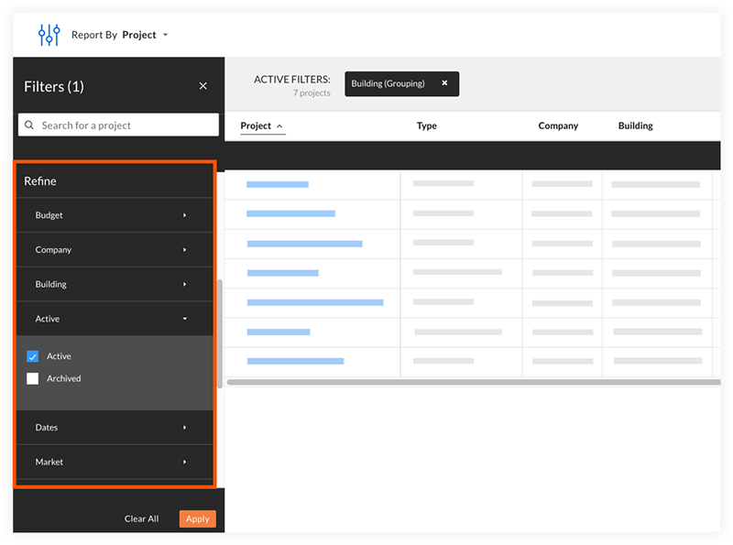Click the blue filter sliders icon
Image resolution: width=733 pixels, height=545 pixels.
click(49, 35)
